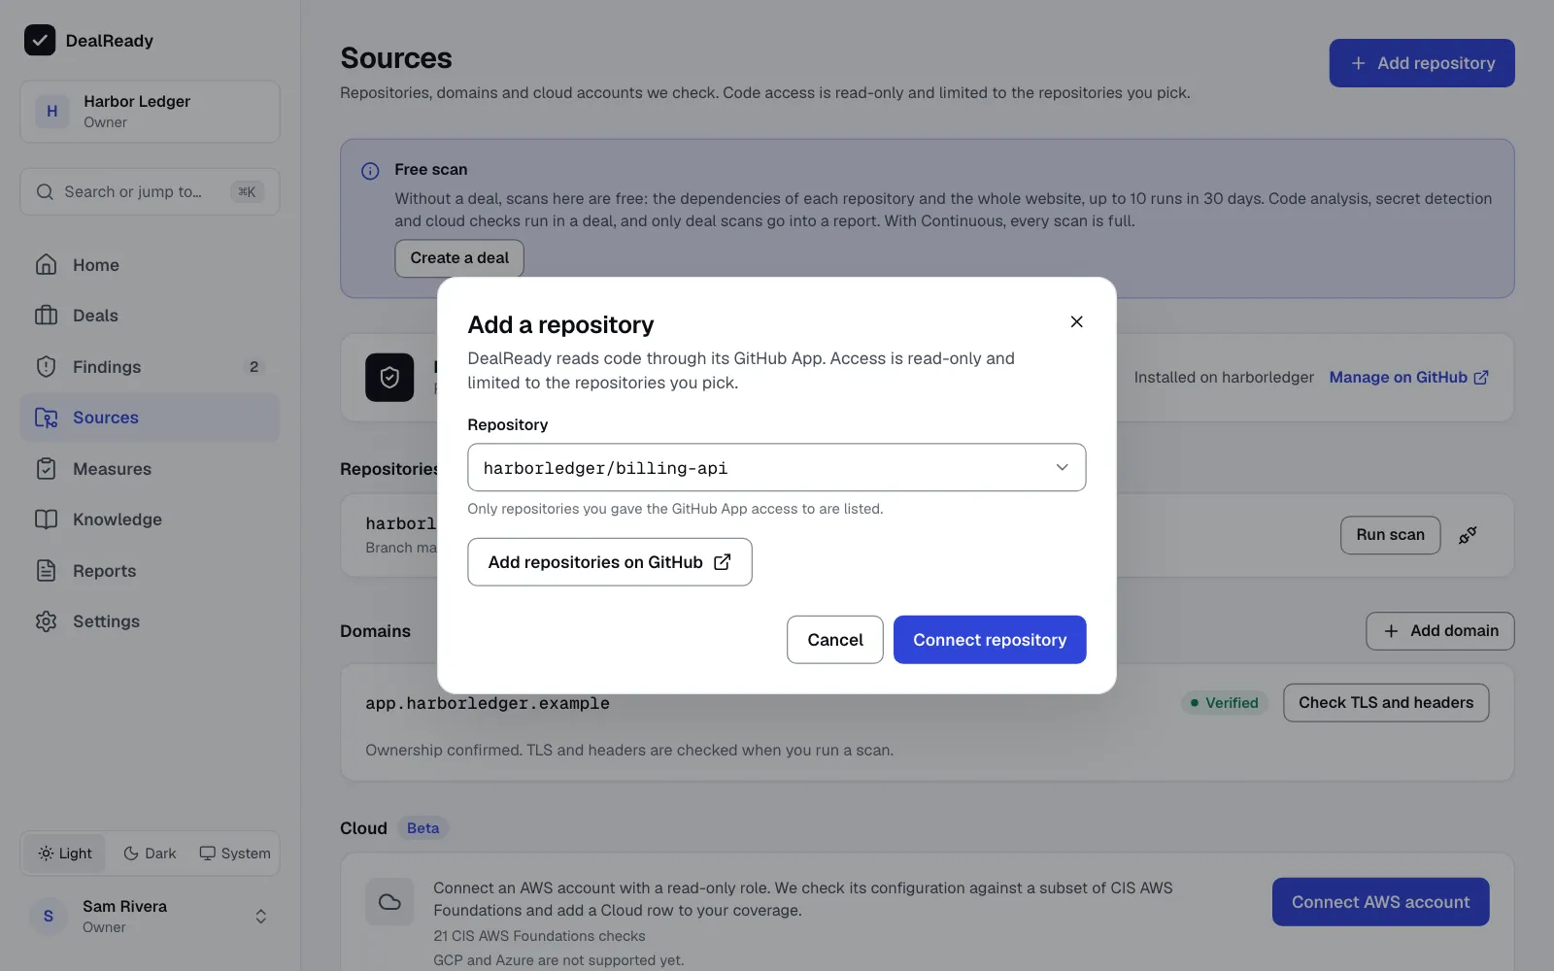Image resolution: width=1554 pixels, height=971 pixels.
Task: Open Findings in the sidebar
Action: pyautogui.click(x=150, y=367)
